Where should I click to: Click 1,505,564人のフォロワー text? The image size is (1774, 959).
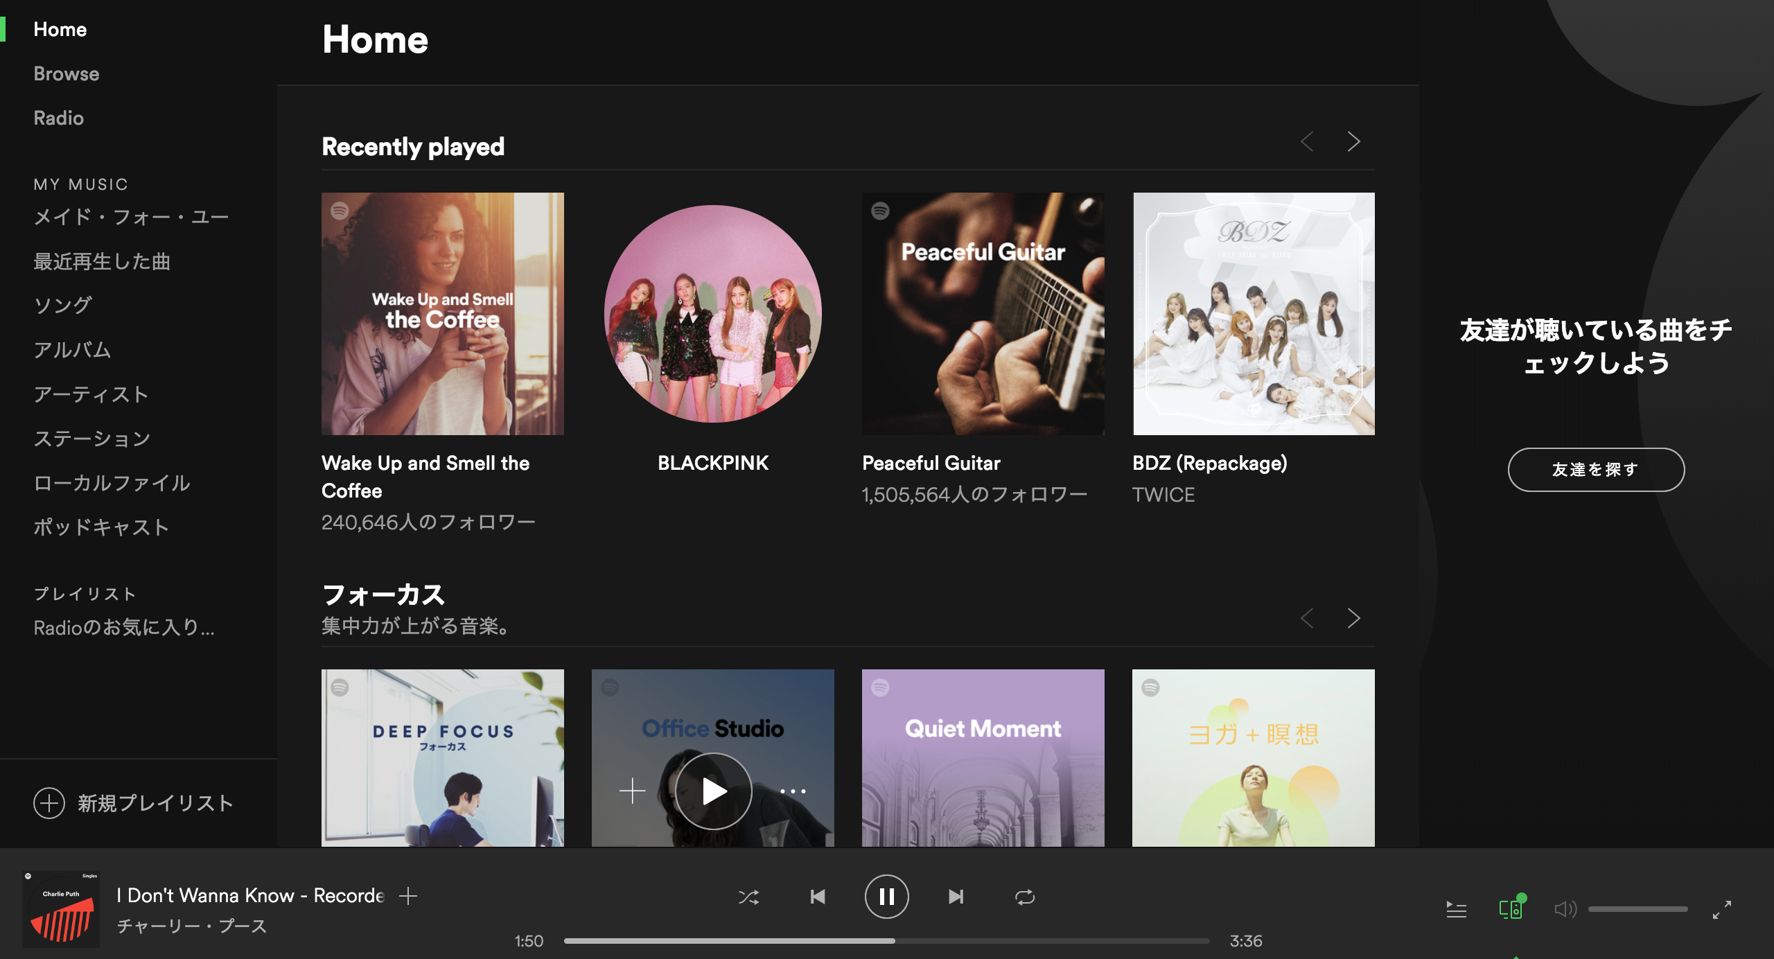click(x=974, y=495)
